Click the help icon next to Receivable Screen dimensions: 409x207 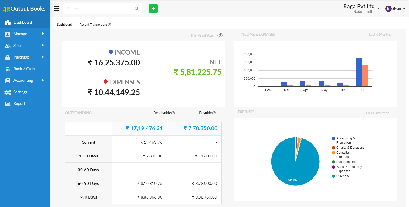[x=173, y=113]
